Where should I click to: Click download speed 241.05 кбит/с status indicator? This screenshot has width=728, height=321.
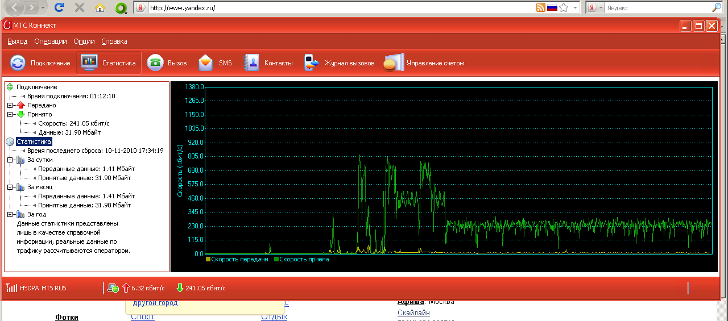coord(200,288)
